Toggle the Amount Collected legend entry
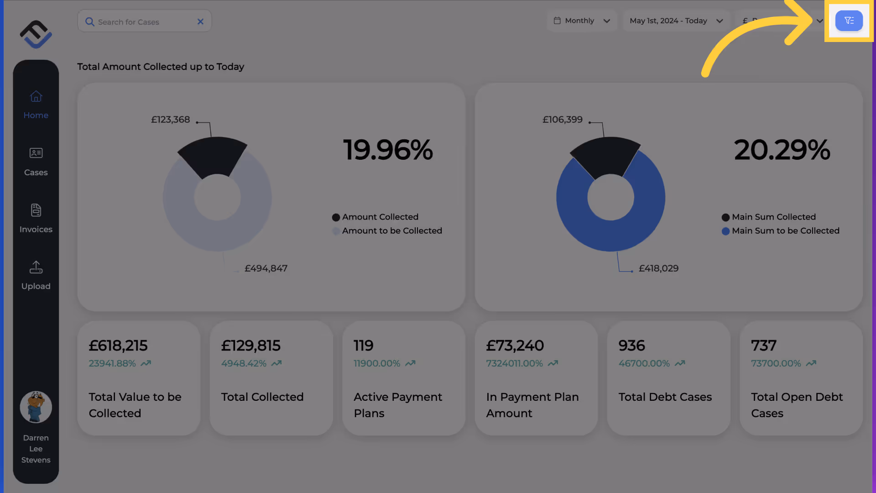Image resolution: width=876 pixels, height=493 pixels. pos(375,217)
